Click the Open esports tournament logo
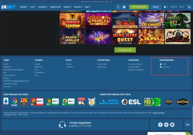This screenshot has width=193, height=135. click(x=169, y=102)
